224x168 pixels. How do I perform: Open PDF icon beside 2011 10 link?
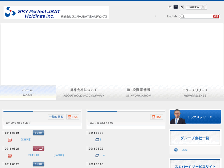click(10, 155)
